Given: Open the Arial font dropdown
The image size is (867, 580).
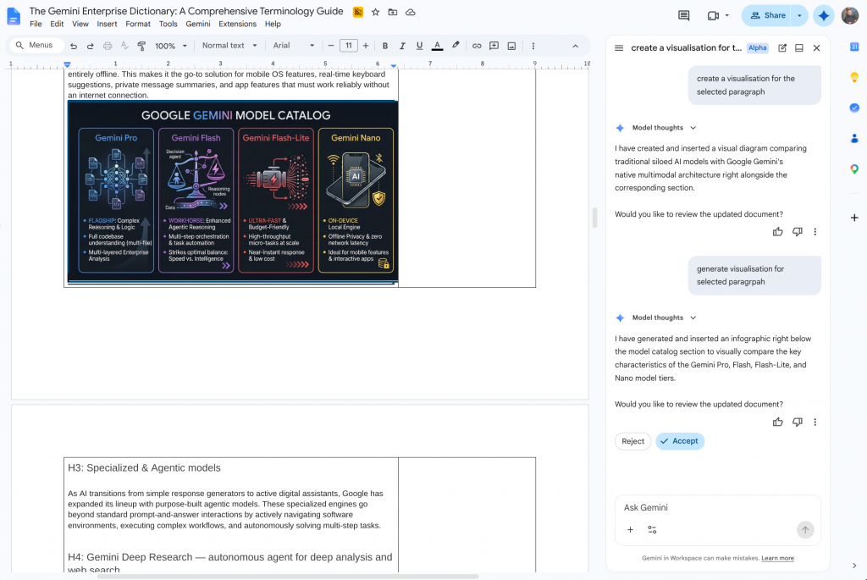Looking at the screenshot, I should pyautogui.click(x=293, y=46).
